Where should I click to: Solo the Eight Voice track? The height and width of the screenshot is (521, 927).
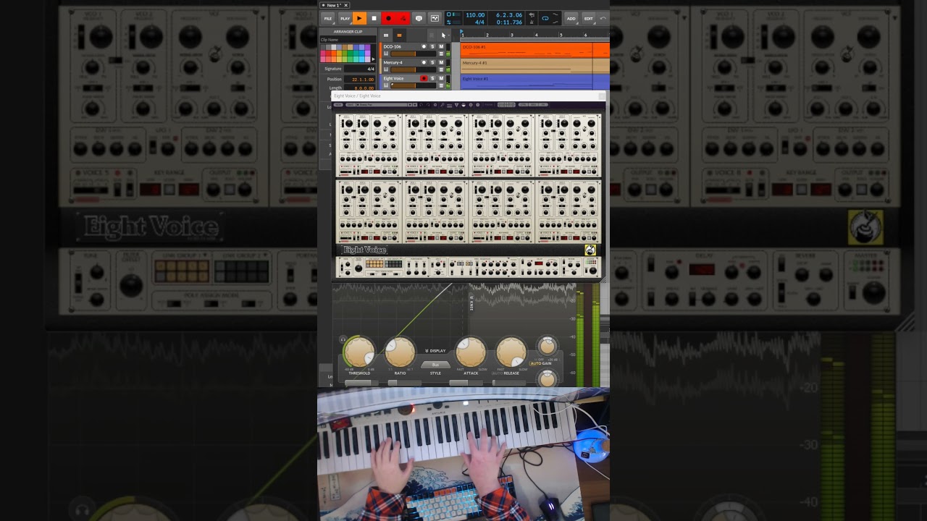point(432,78)
